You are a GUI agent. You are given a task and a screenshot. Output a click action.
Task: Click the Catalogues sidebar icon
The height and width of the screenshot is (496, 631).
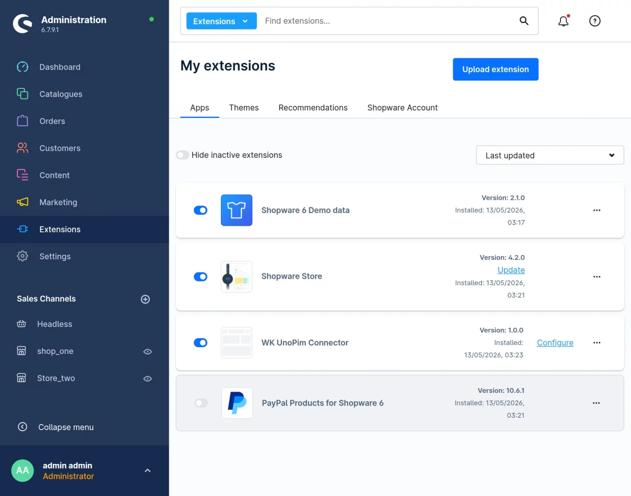coord(23,94)
